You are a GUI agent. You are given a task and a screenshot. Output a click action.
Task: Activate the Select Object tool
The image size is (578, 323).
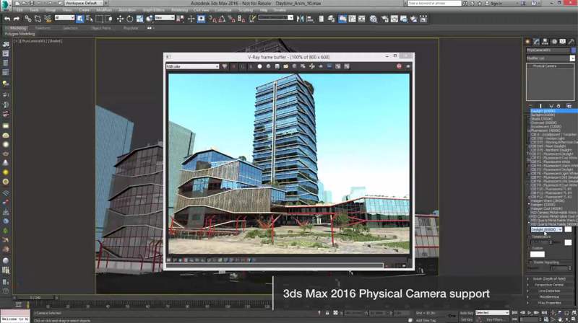[x=79, y=18]
